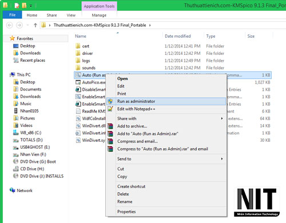Switch to the Home ribbon tab
Viewport: 286px width, 223px height.
[x=32, y=15]
